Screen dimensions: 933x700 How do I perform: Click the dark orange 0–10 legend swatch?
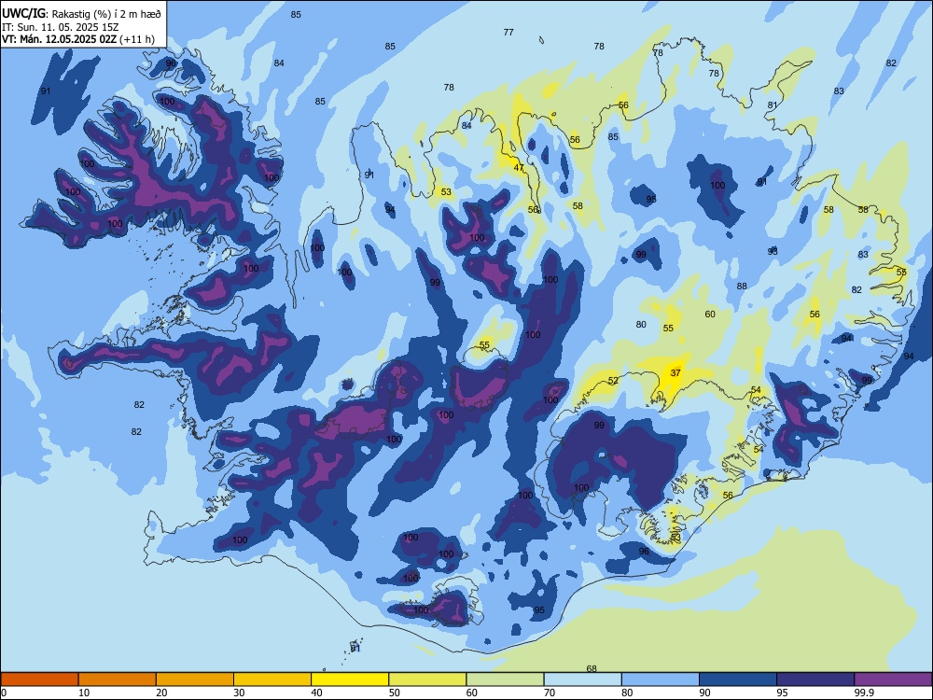tap(39, 679)
